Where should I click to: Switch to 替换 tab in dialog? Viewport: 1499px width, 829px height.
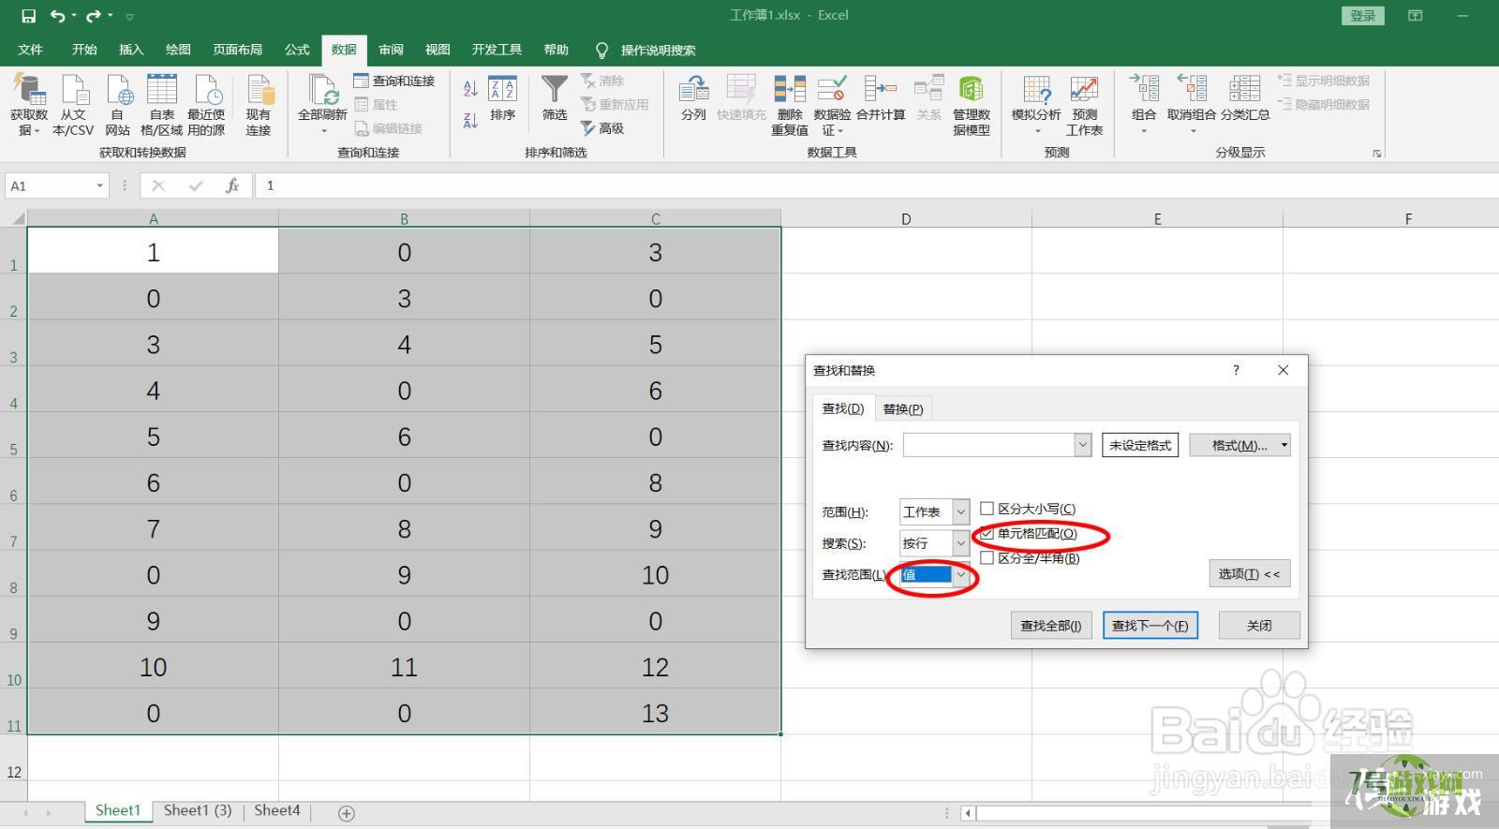[x=903, y=409]
